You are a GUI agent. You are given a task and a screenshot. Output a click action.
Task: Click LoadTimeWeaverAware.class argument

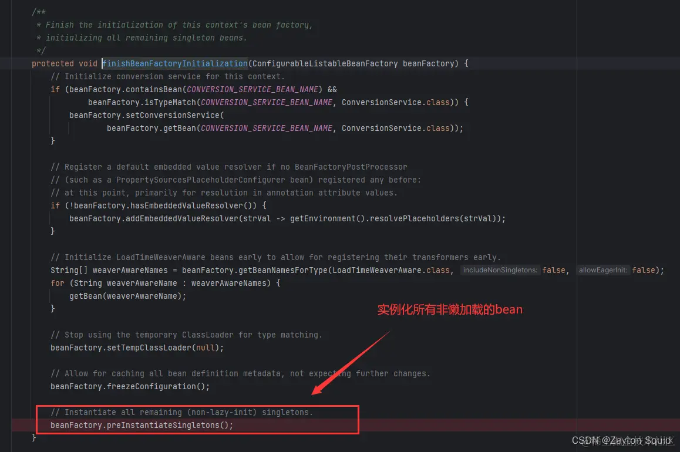pos(391,271)
